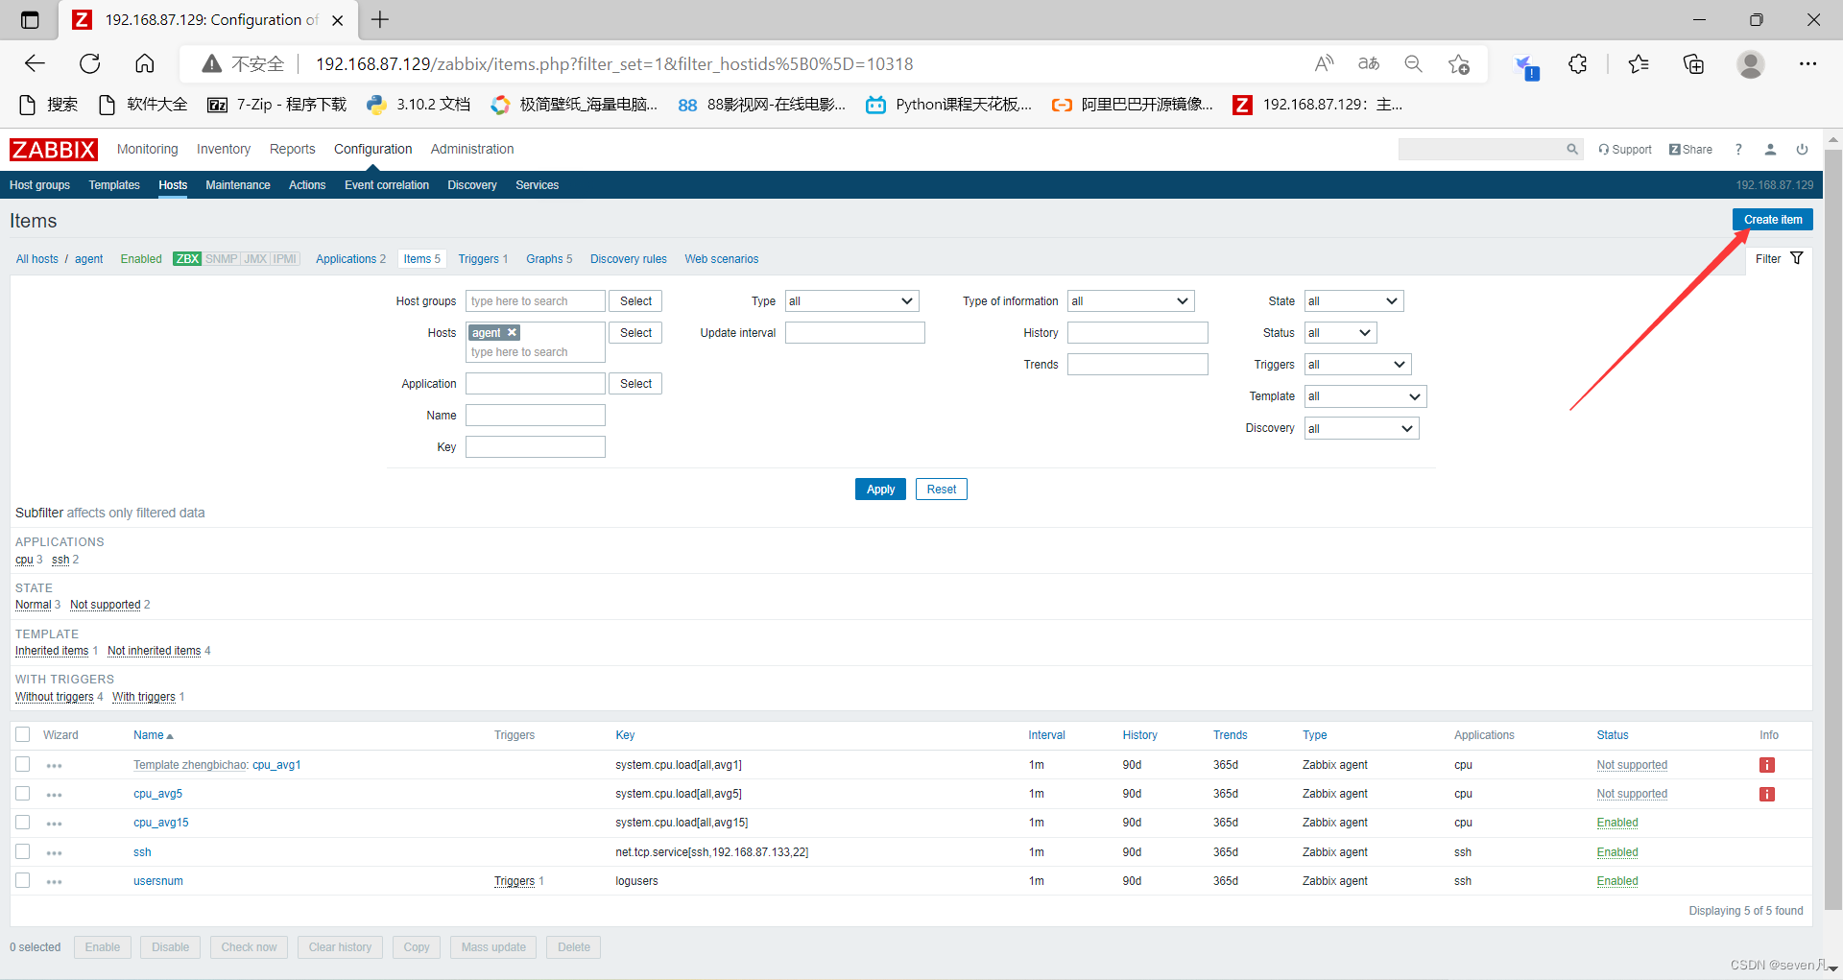
Task: Open the cpu_avg15 item link
Action: [x=161, y=823]
